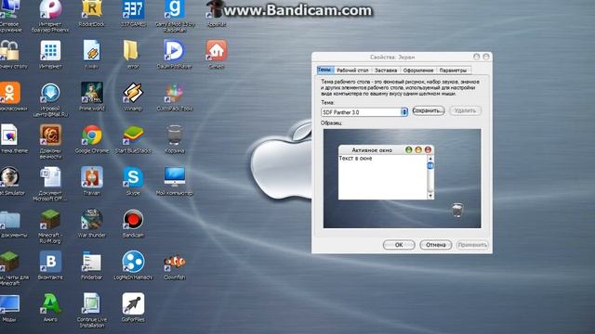Select the grid Интернет shortcut icon
Image resolution: width=595 pixels, height=334 pixels.
(x=50, y=51)
